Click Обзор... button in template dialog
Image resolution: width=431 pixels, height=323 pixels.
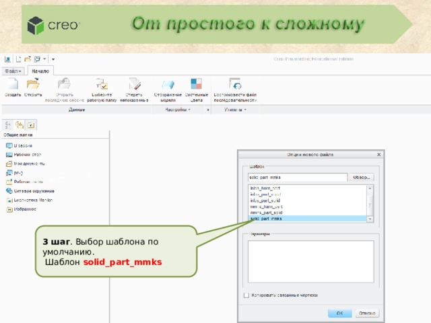(362, 178)
